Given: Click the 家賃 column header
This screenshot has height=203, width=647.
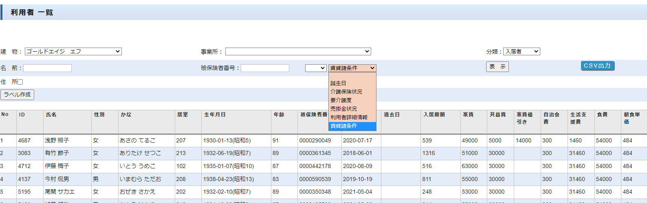Looking at the screenshot, I should tap(468, 115).
